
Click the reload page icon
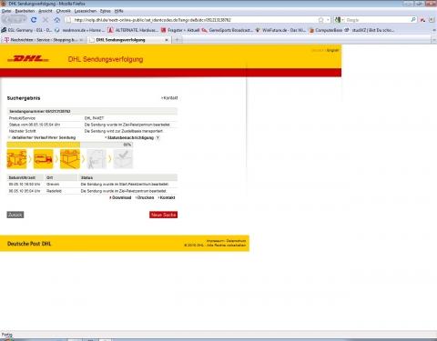[x=34, y=20]
